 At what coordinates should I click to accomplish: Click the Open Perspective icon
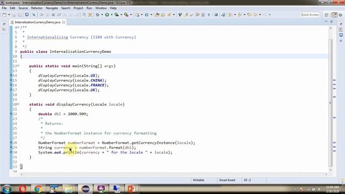coord(327,15)
